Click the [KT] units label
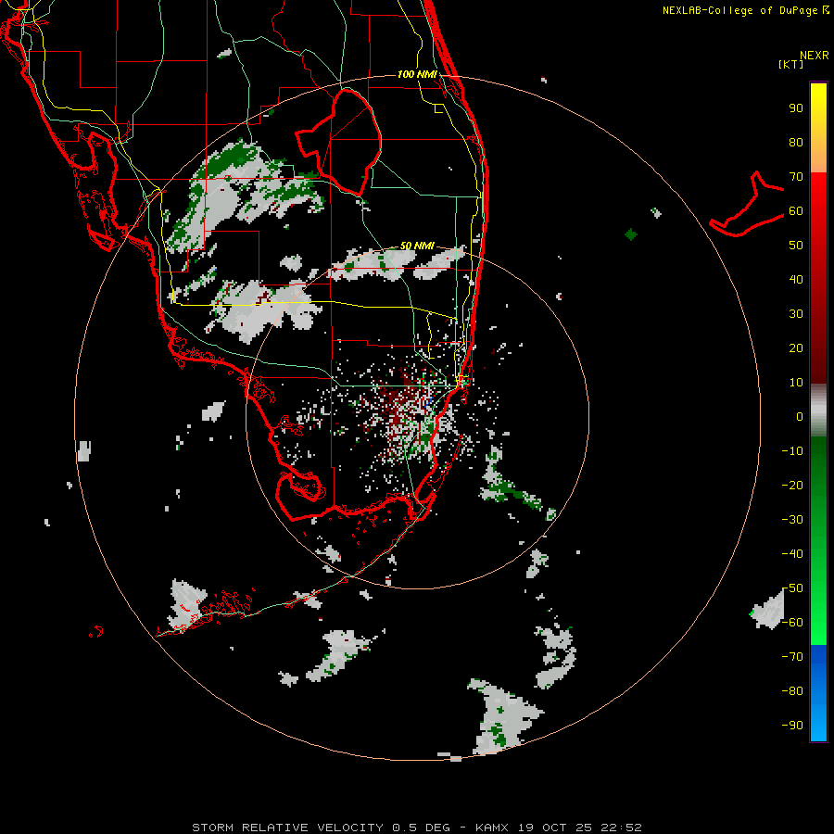834x834 pixels. click(x=791, y=64)
